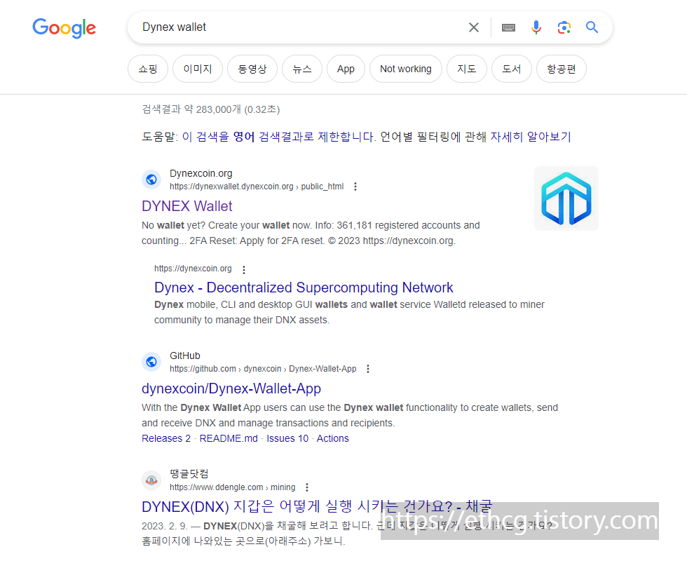This screenshot has height=568, width=687.
Task: Open the on-screen keyboard icon
Action: (x=508, y=27)
